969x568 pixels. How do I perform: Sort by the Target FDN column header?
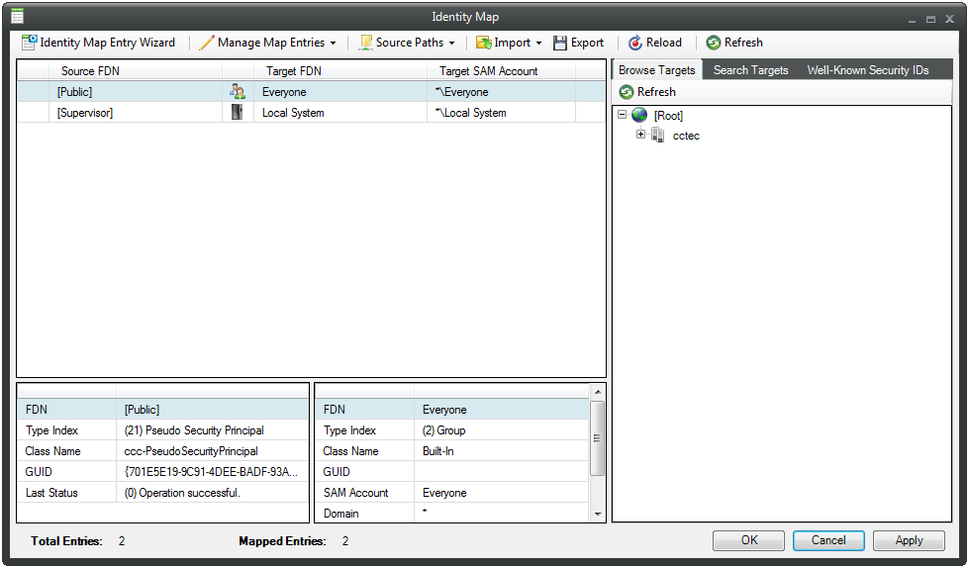pyautogui.click(x=339, y=71)
